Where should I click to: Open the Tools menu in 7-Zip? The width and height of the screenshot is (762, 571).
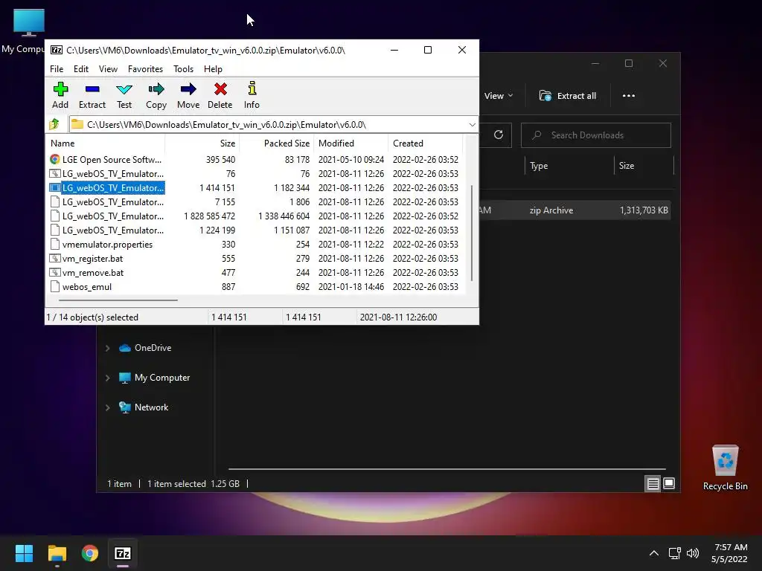[x=183, y=69]
